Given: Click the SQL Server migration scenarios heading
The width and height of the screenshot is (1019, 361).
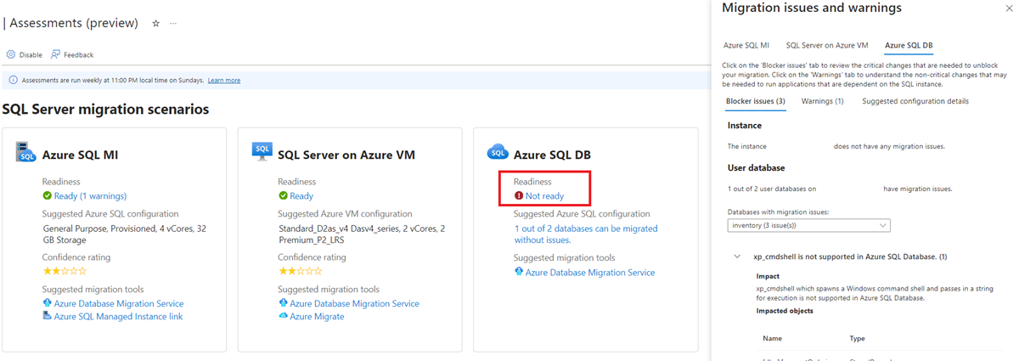Looking at the screenshot, I should pyautogui.click(x=106, y=110).
